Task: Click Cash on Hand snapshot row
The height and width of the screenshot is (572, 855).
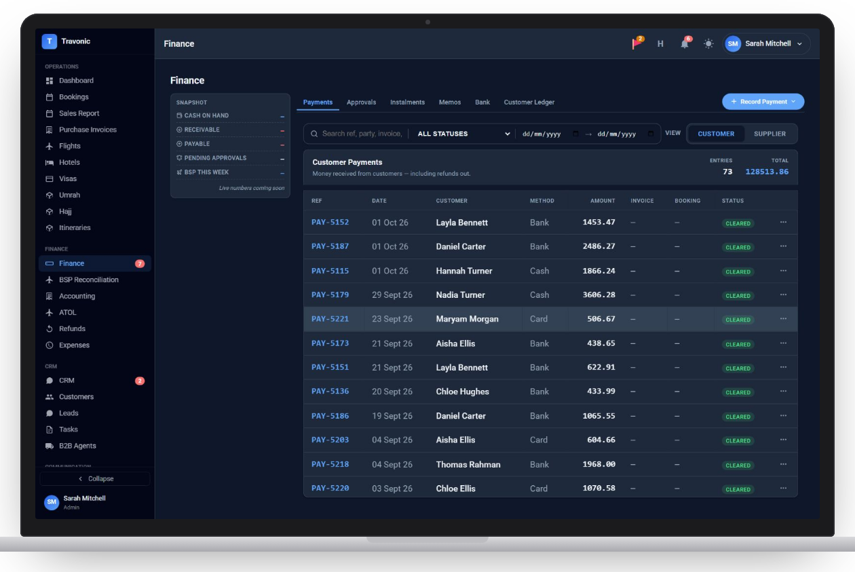Action: [231, 116]
